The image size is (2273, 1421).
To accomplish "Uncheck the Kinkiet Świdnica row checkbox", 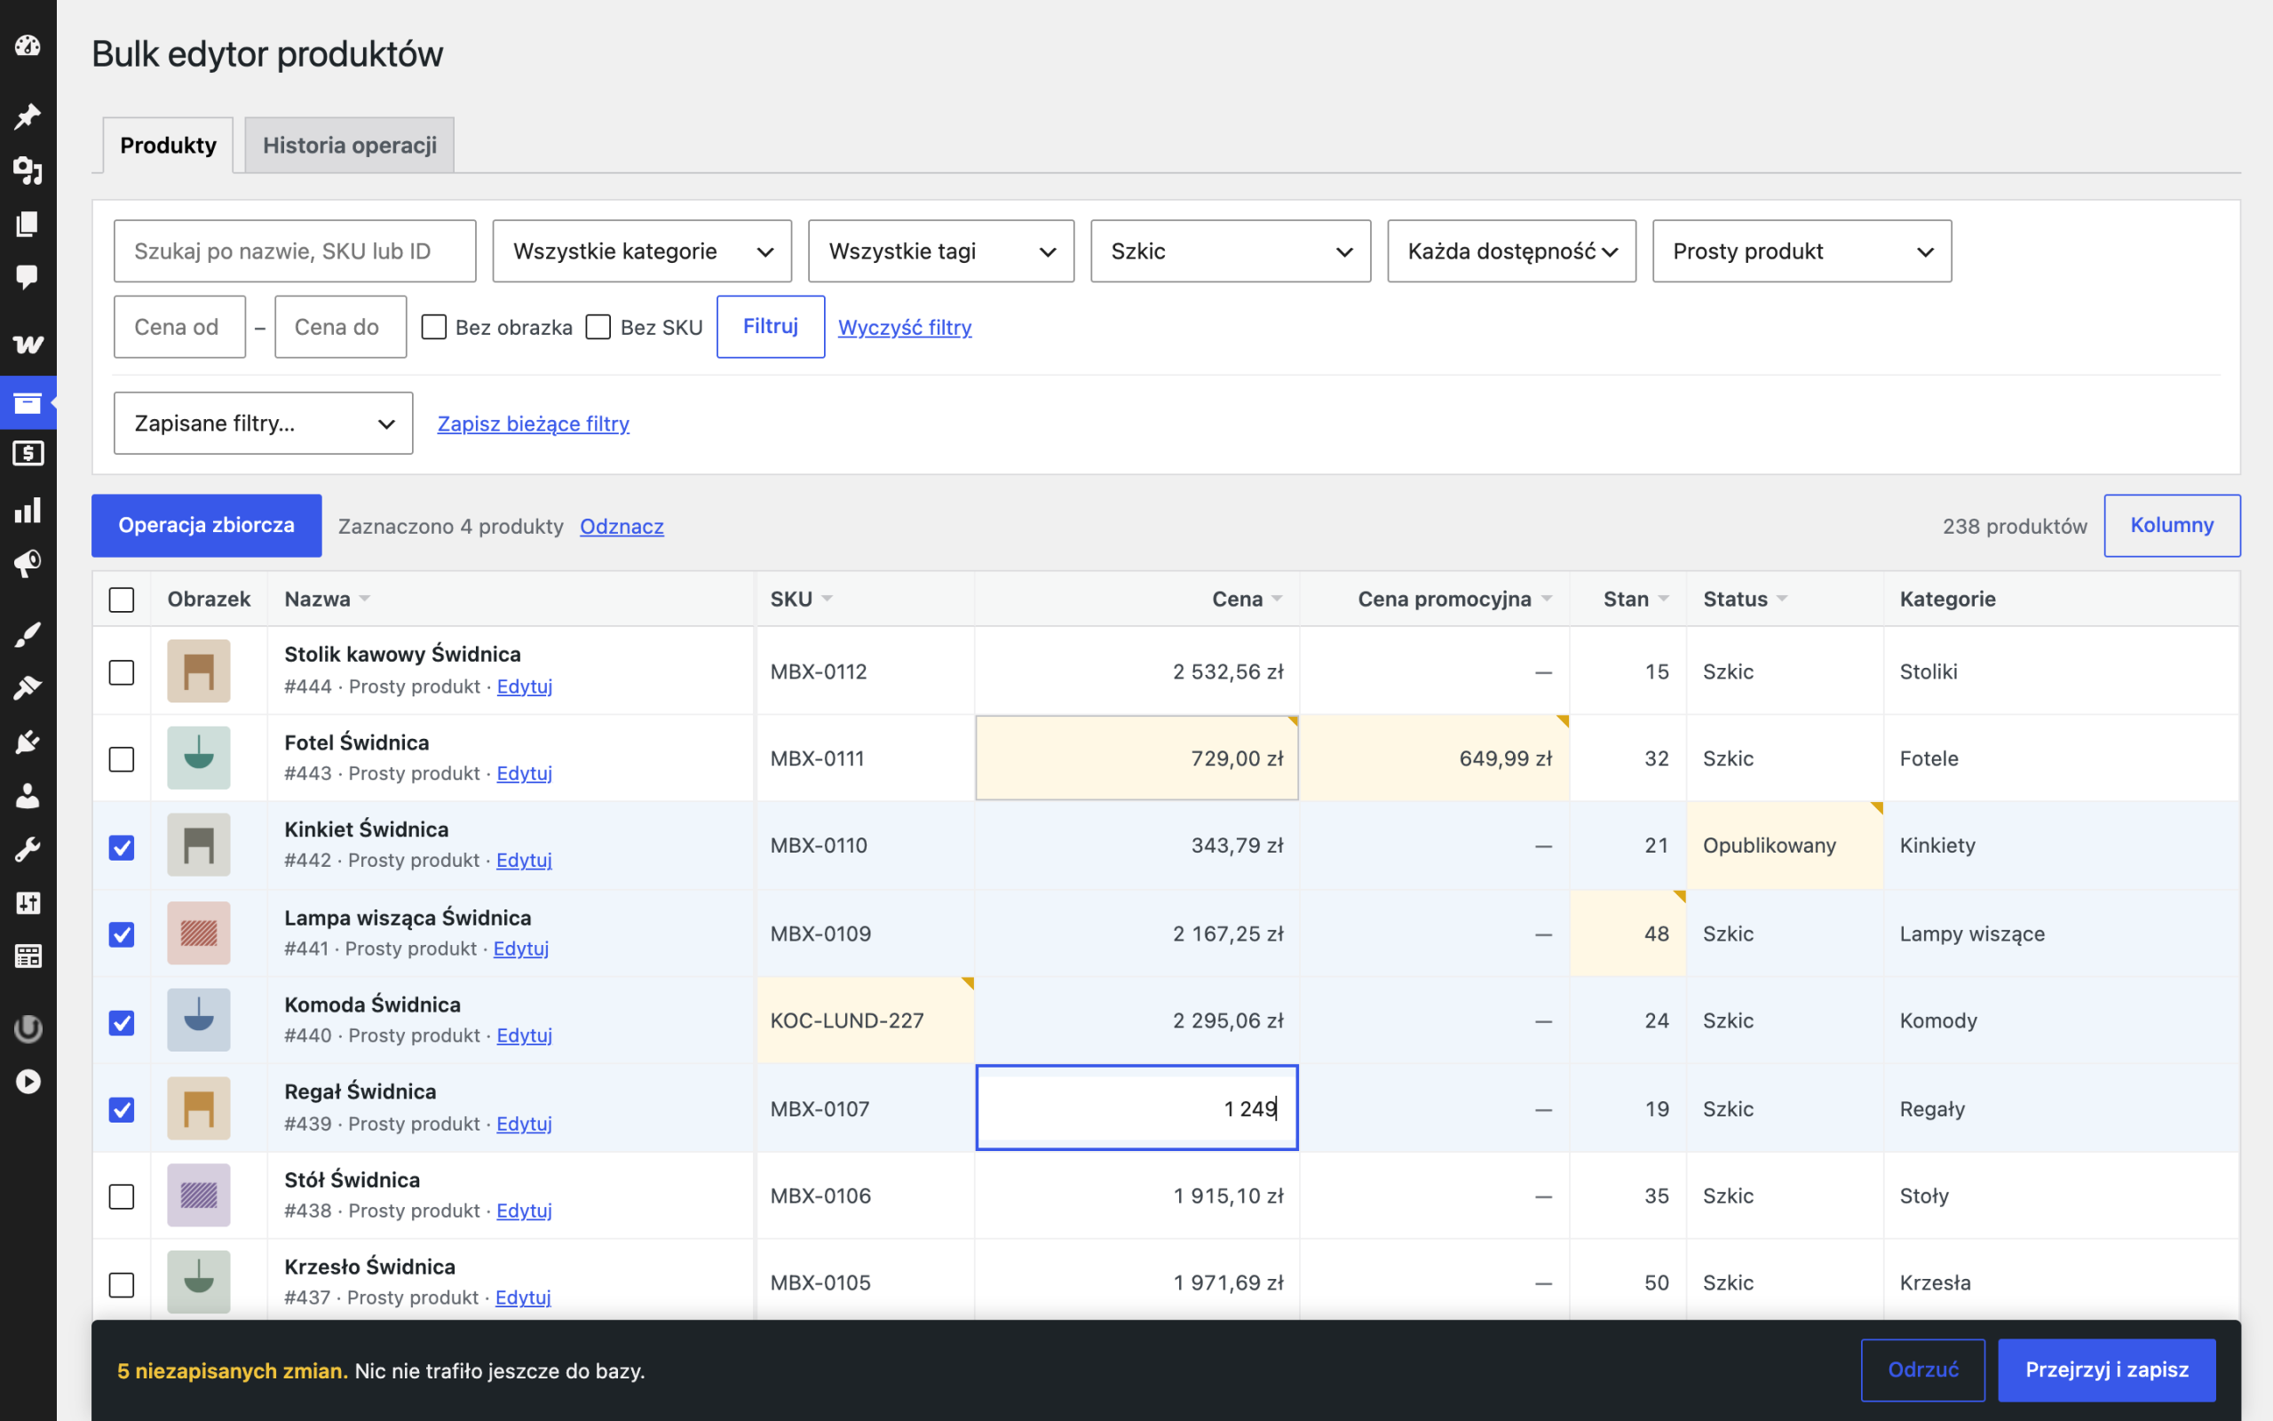I will click(x=121, y=847).
